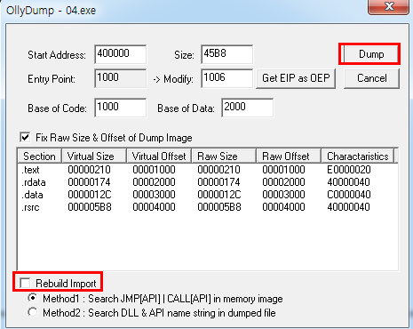Focus the Modify OEP field
The height and width of the screenshot is (329, 413).
tap(227, 78)
